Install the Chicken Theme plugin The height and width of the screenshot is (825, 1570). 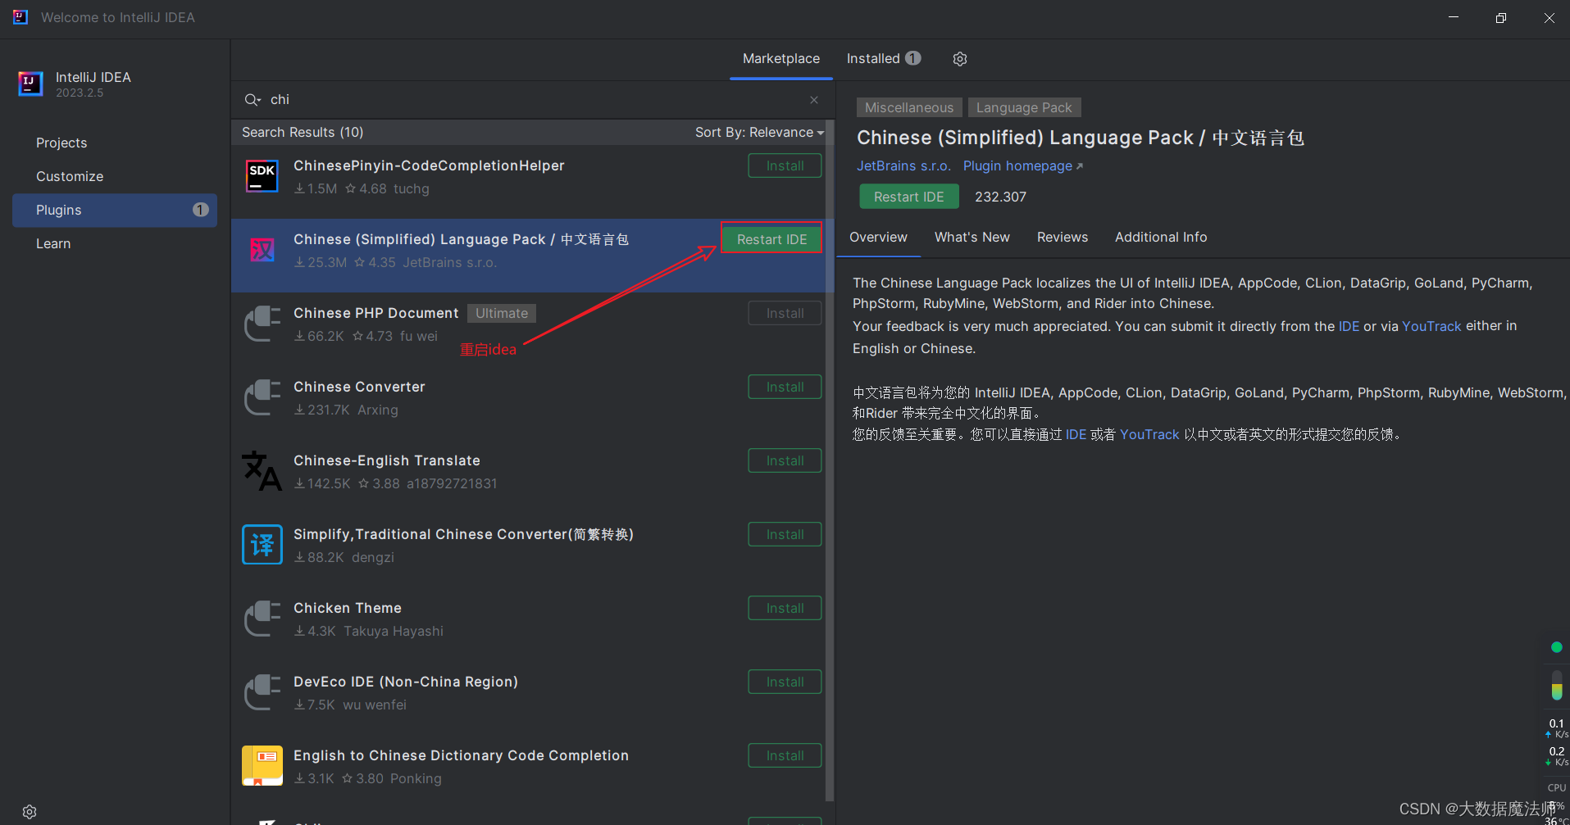point(785,608)
